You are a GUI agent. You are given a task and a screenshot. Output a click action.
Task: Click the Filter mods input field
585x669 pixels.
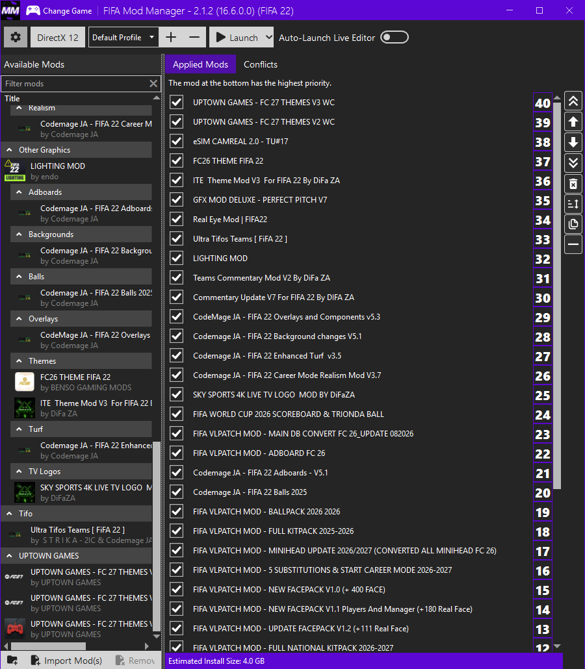(75, 84)
